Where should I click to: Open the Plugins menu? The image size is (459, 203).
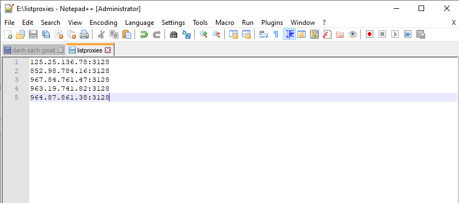pos(272,23)
